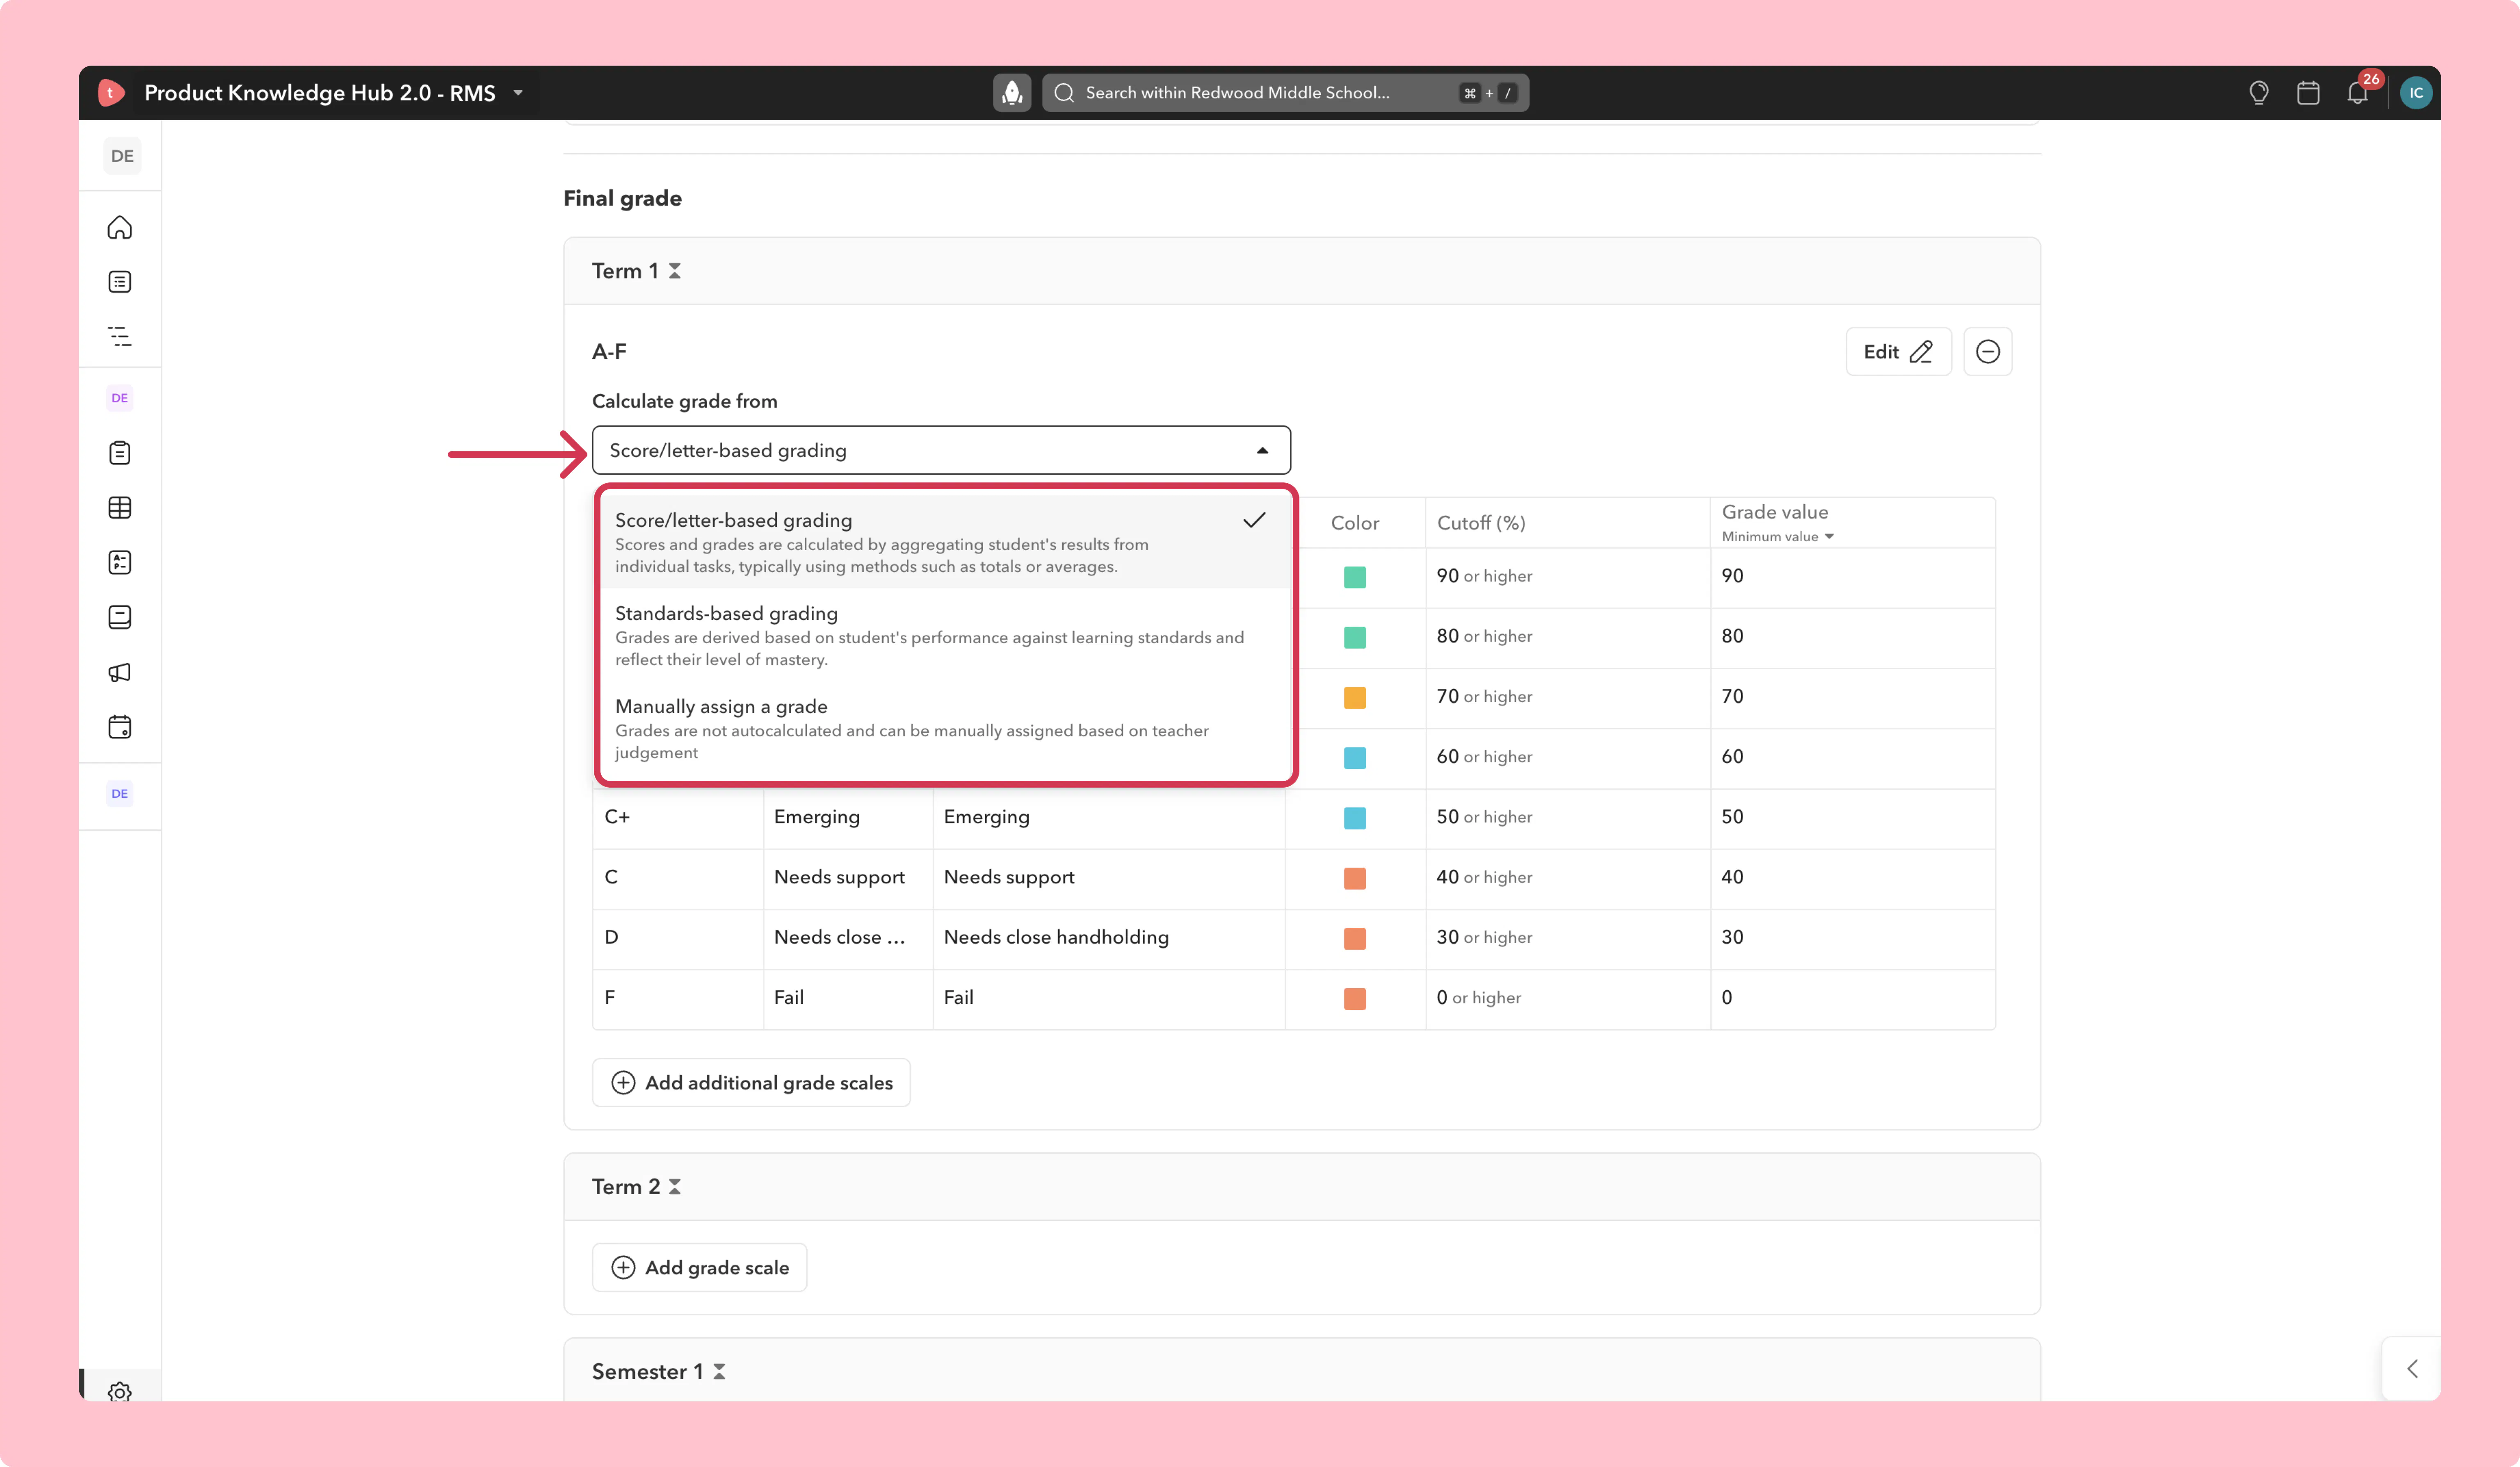Open the settings gear in the sidebar
Screen dimensions: 2520x1467
click(120, 1391)
